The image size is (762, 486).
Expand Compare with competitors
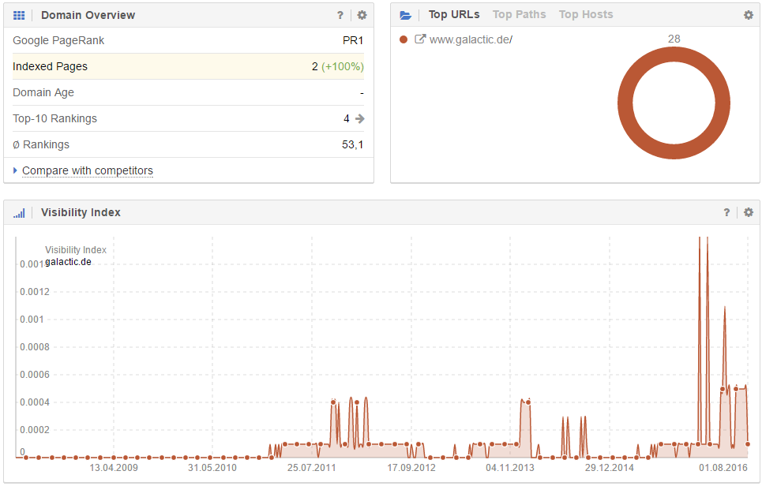click(x=87, y=170)
